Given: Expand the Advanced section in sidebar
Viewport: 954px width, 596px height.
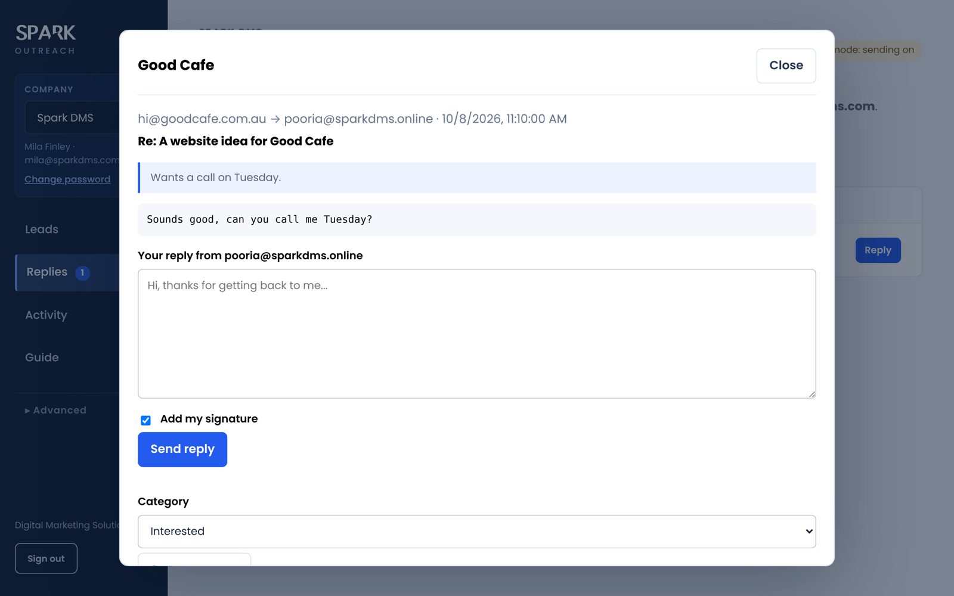Looking at the screenshot, I should click(55, 410).
